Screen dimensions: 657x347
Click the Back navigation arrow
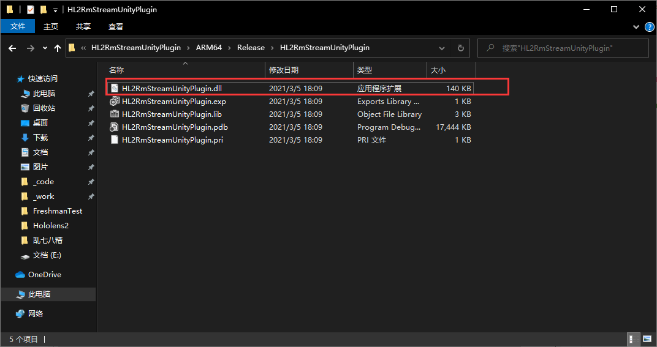pos(12,48)
